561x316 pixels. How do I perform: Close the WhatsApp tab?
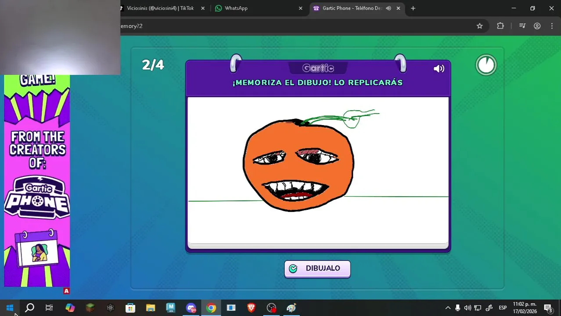[x=300, y=8]
